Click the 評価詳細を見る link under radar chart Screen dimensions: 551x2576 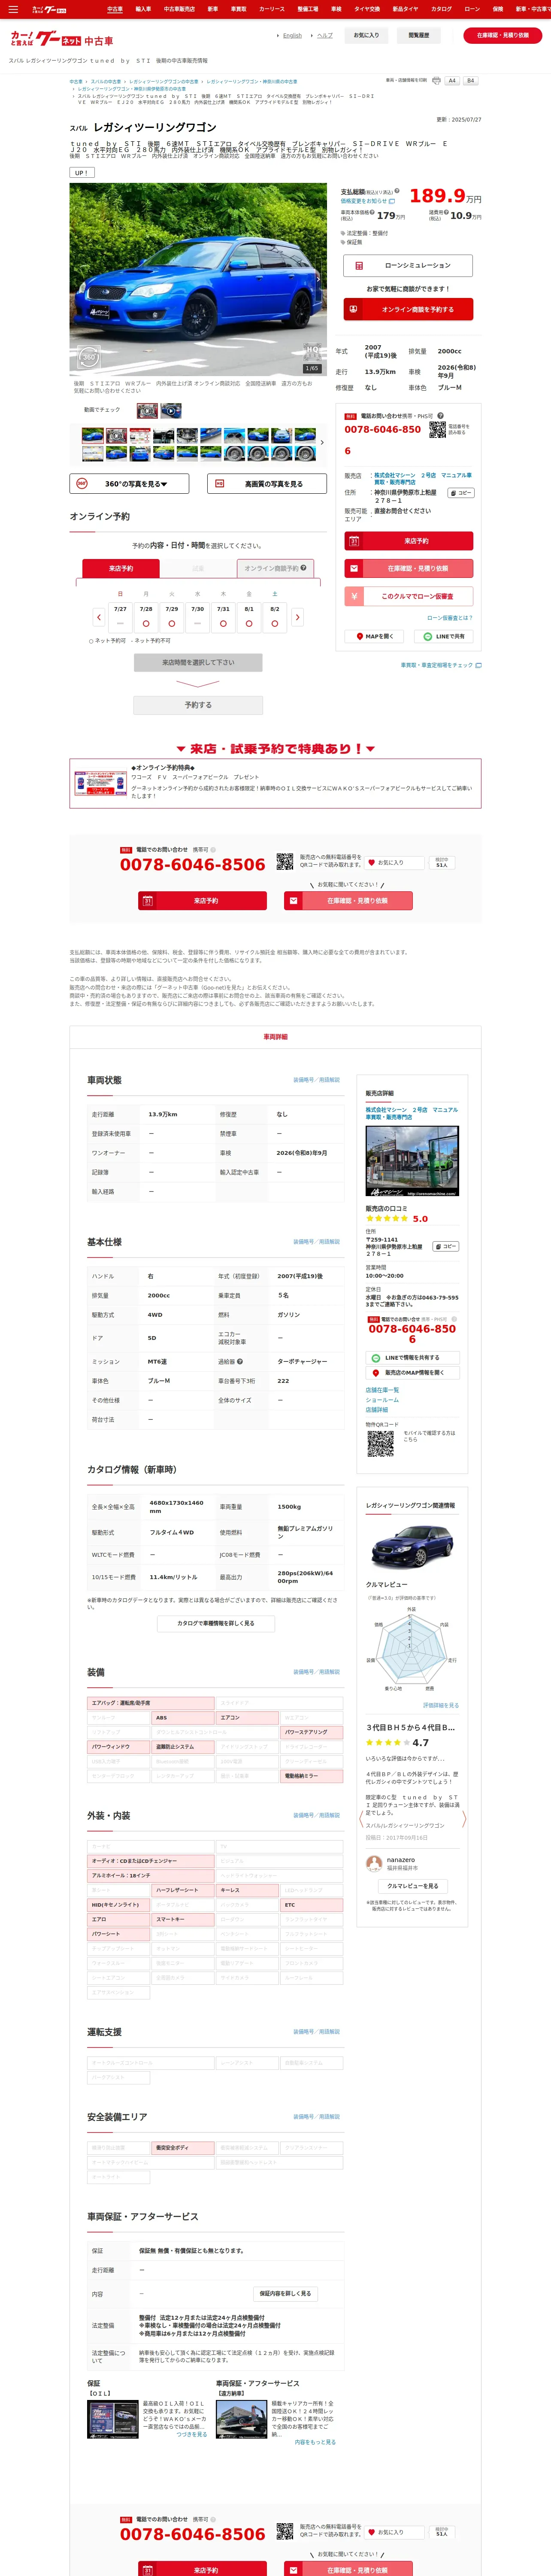coord(441,1705)
